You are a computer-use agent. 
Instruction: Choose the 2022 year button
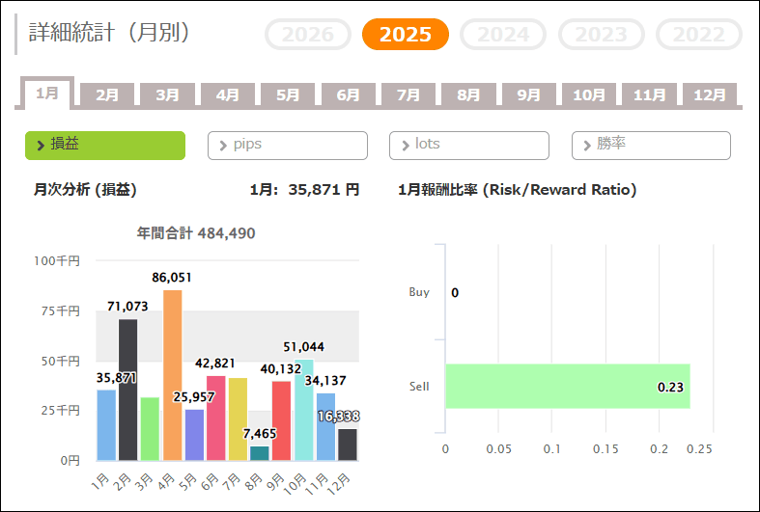pos(698,35)
